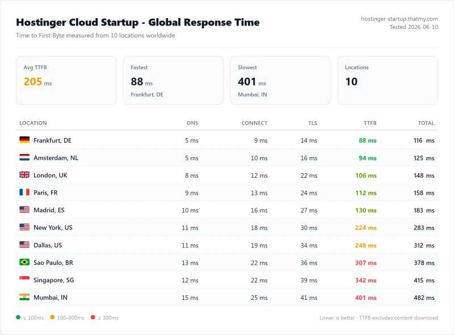Screen dimensions: 454x335
Task: Click the Tested 2026-06-10 date
Action: (x=414, y=27)
